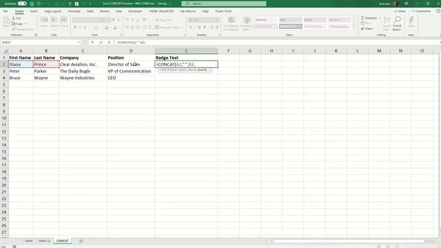The width and height of the screenshot is (441, 248).
Task: Switch to the Insert tab
Action: click(34, 11)
